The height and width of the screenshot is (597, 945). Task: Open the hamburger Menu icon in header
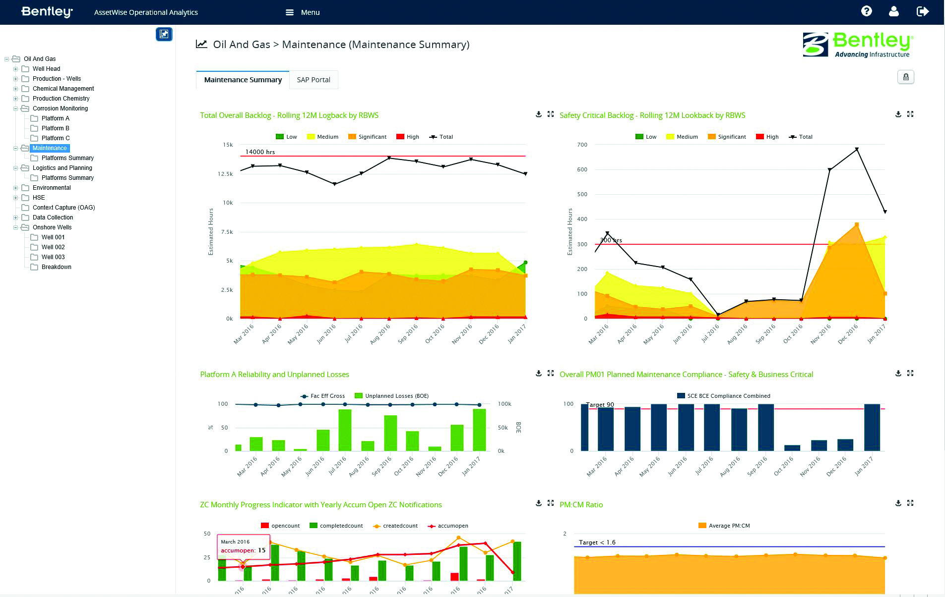click(x=290, y=12)
